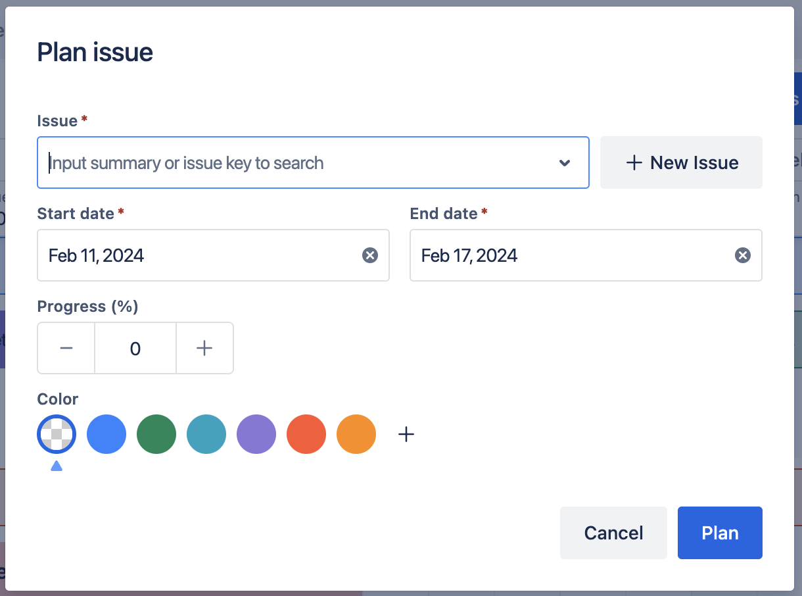Expand the Issue dropdown chevron
Viewport: 802px width, 596px height.
(x=564, y=163)
